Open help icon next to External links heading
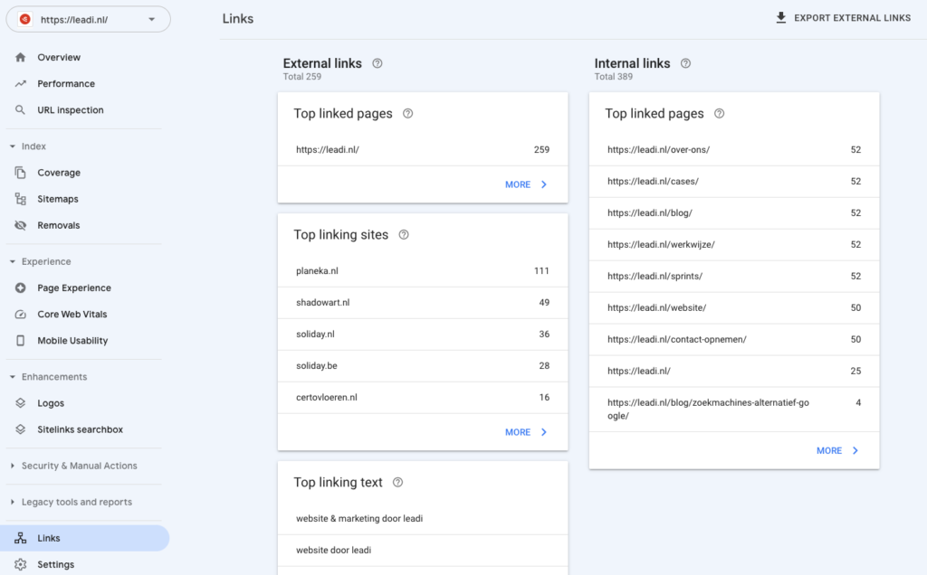Image resolution: width=927 pixels, height=575 pixels. (377, 63)
